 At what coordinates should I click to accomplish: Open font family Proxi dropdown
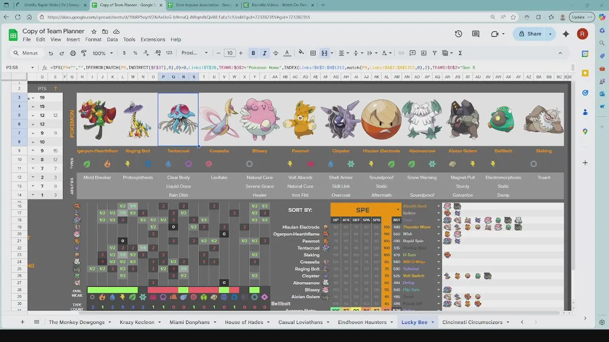pos(194,53)
